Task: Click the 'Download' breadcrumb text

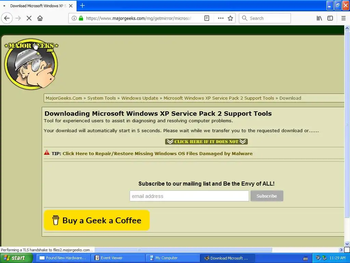Action: (290, 98)
